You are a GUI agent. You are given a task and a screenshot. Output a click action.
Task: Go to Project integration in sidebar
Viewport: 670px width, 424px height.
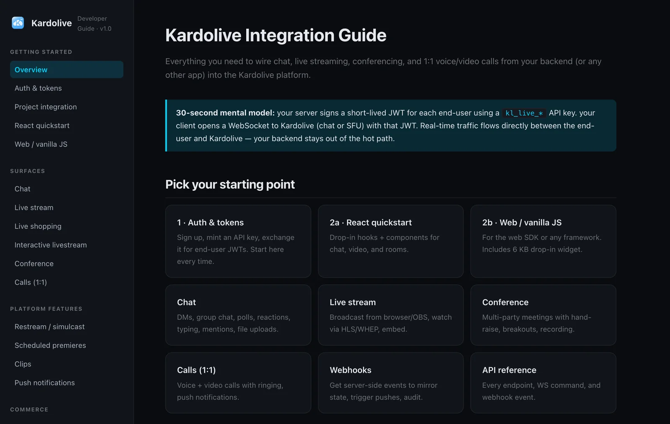tap(67, 107)
